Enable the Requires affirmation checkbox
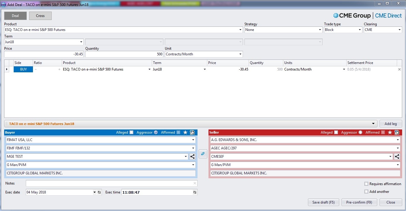 click(366, 184)
